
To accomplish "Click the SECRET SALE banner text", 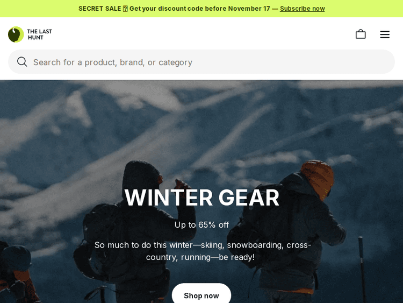I will tap(100, 9).
